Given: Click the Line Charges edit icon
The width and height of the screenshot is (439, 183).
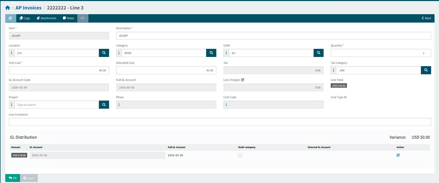Looking at the screenshot, I should pyautogui.click(x=243, y=80).
